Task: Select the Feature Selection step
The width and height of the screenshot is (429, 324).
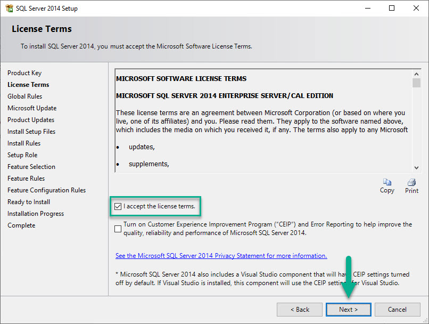Action: coord(31,167)
